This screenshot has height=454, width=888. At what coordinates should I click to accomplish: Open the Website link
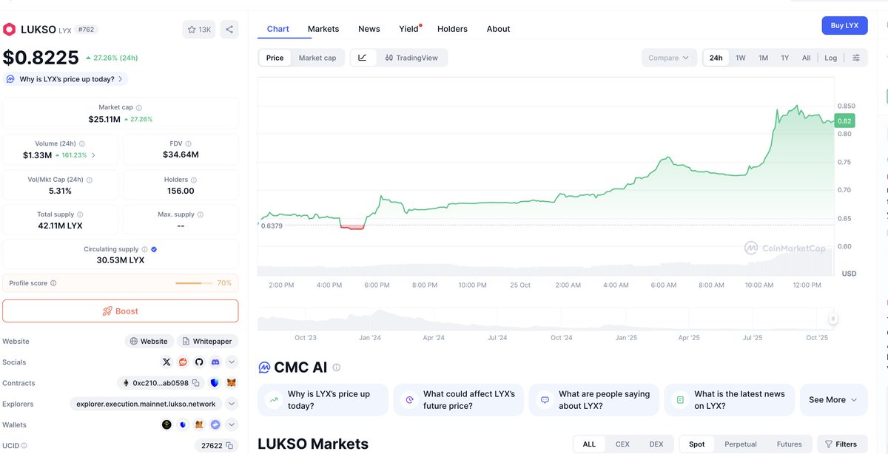tap(148, 342)
